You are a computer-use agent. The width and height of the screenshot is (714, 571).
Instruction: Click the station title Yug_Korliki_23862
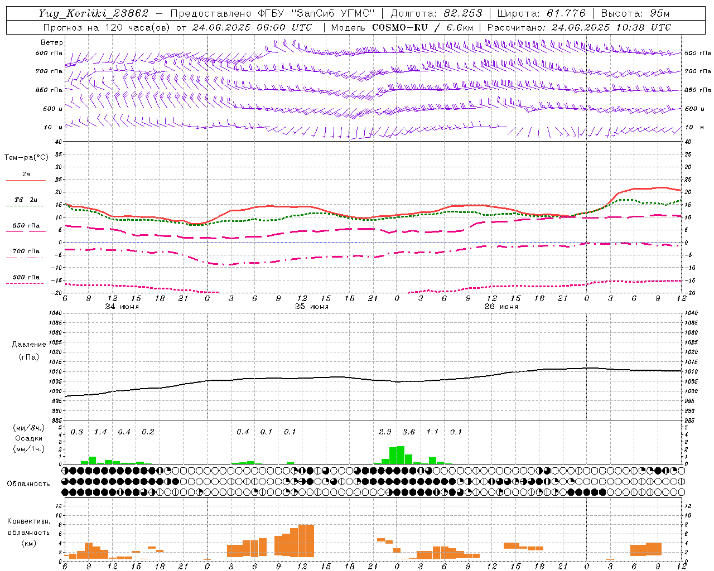(x=94, y=13)
